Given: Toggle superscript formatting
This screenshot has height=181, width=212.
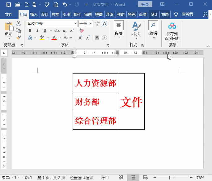Looking at the screenshot, I should point(72,31).
